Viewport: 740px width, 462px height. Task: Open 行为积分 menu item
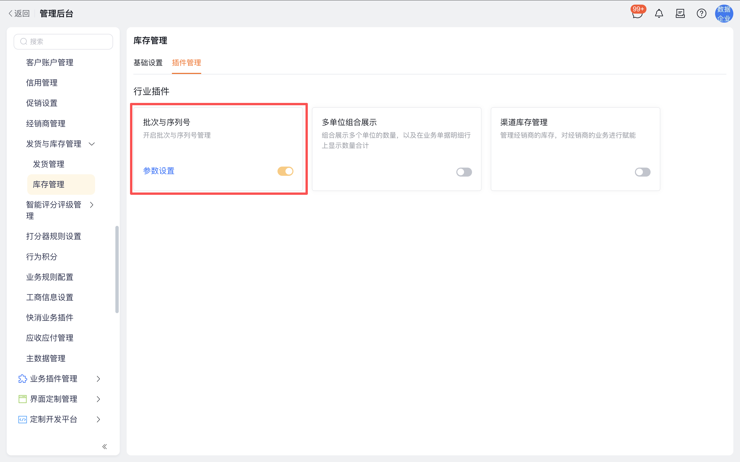pyautogui.click(x=42, y=257)
